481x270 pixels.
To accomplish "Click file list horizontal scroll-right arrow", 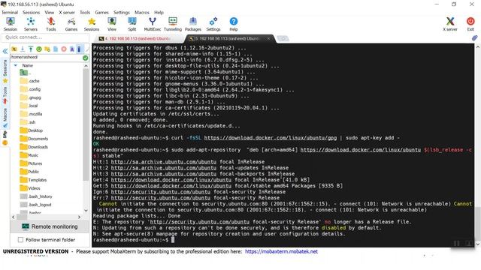I will [80, 217].
